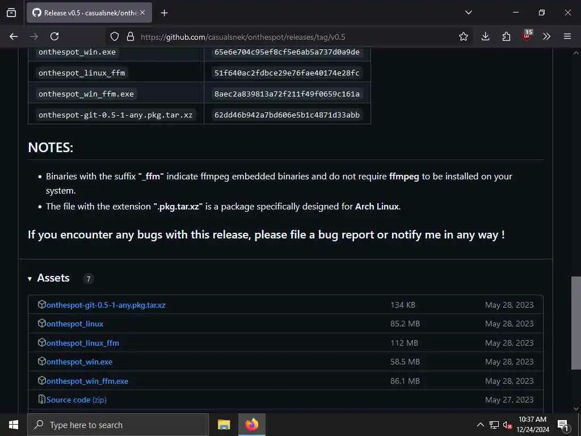
Task: Download the onthespot_linux asset
Action: 75,324
